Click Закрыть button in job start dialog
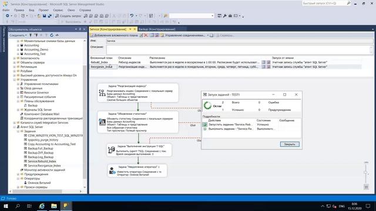This screenshot has width=376, height=211. point(290,144)
